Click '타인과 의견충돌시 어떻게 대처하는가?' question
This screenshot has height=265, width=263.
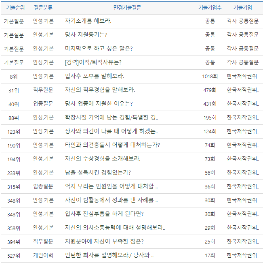coord(112,145)
